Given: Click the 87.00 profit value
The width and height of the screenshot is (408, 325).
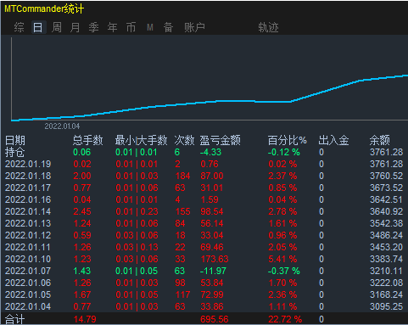Looking at the screenshot, I should coord(212,176).
